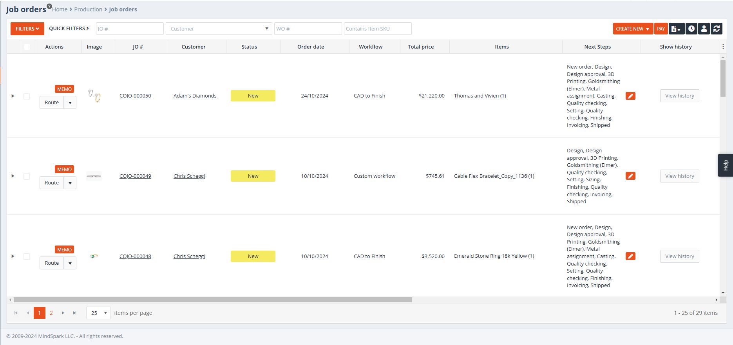Open the Adam's Diamonds customer link
The image size is (733, 345).
(195, 96)
